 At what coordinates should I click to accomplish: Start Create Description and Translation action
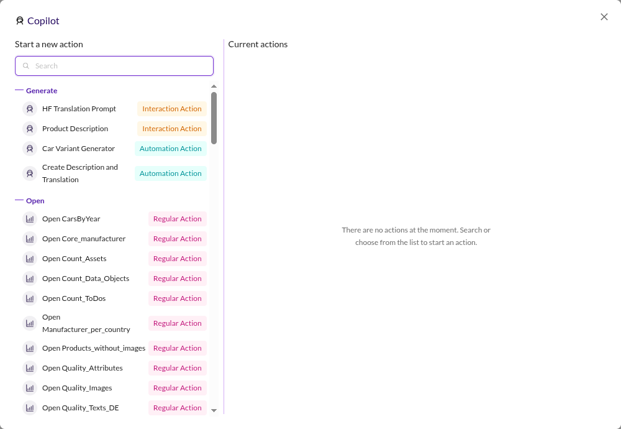pyautogui.click(x=114, y=173)
